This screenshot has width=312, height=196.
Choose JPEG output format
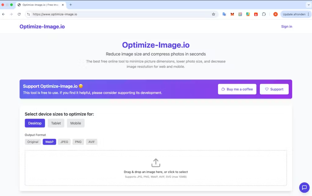tap(64, 142)
